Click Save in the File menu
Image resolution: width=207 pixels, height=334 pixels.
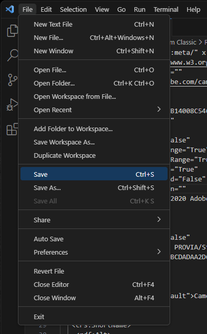tap(94, 174)
